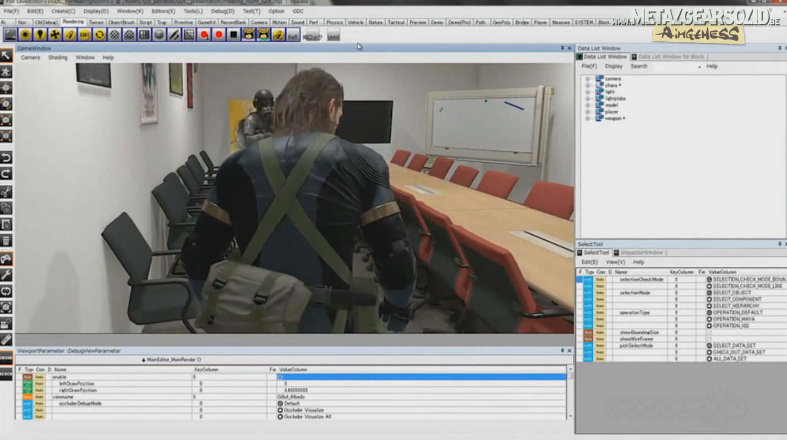Select OPERATION_MAYA radio option

pyautogui.click(x=709, y=319)
